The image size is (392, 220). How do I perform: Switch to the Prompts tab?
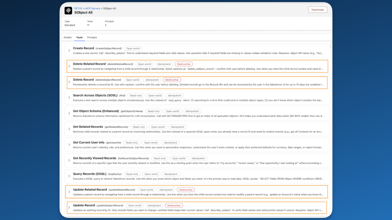pyautogui.click(x=92, y=37)
